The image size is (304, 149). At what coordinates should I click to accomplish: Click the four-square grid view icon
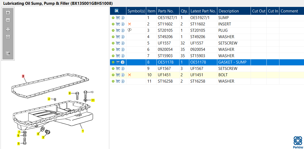pyautogui.click(x=8, y=29)
